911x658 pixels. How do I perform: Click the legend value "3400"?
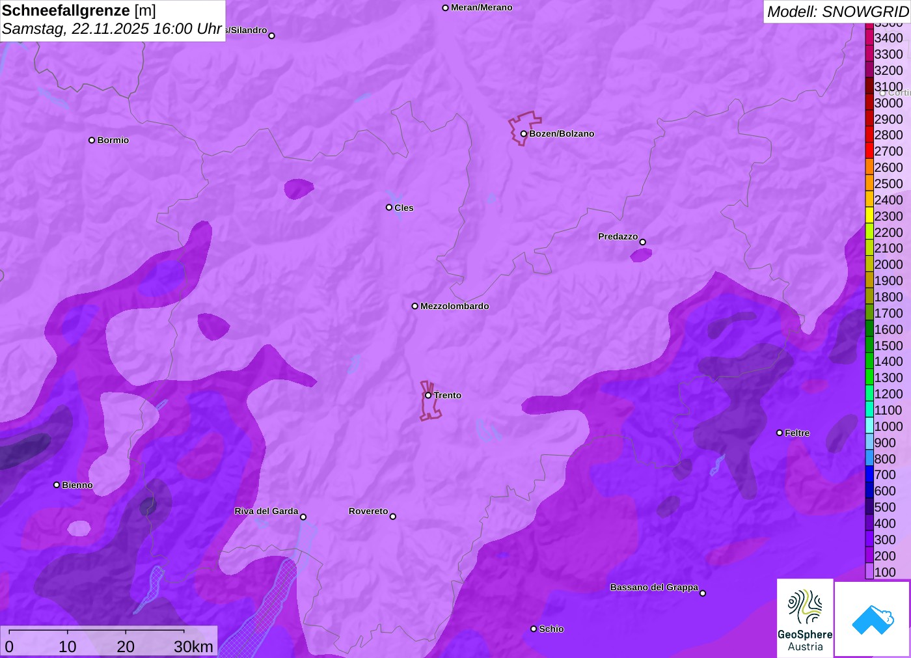point(889,38)
